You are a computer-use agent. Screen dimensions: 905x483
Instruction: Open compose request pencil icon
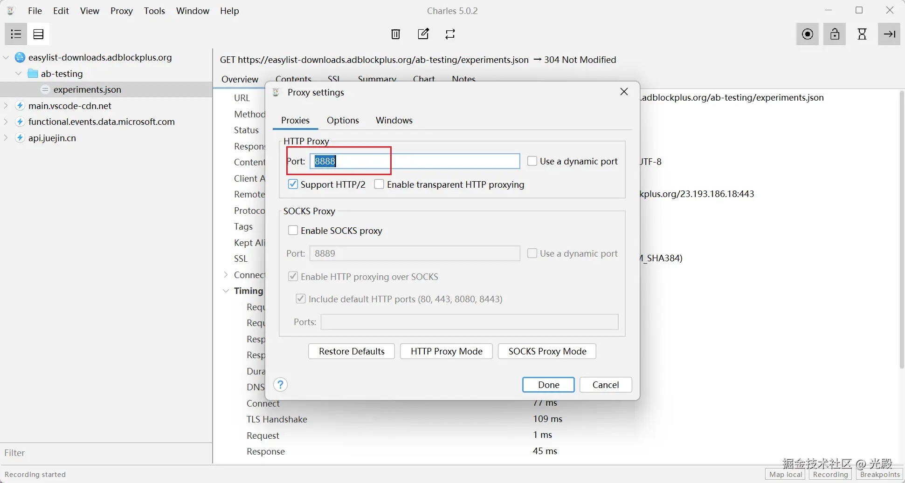click(423, 34)
